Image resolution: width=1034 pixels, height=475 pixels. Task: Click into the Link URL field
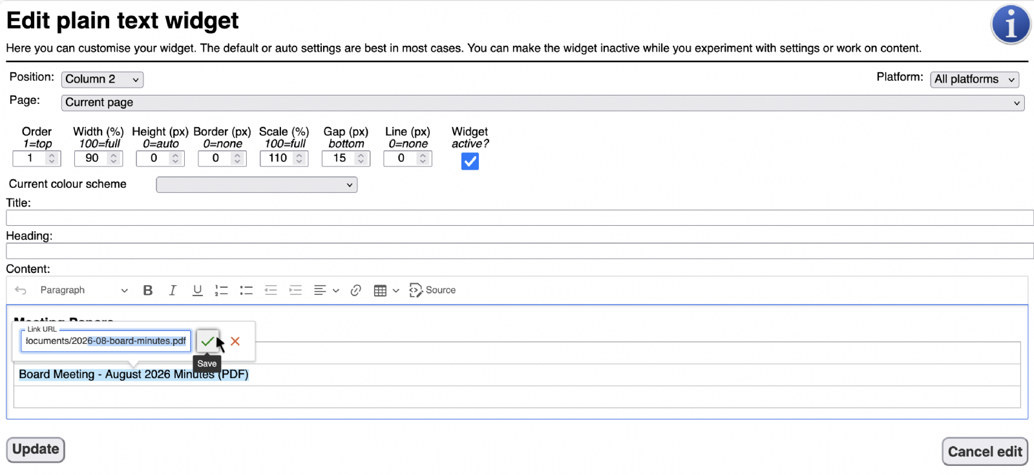point(106,341)
